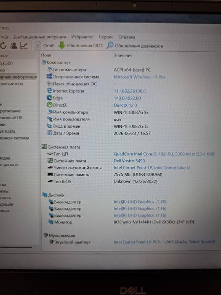
Task: Click the Поле column header
Action: tap(46, 55)
